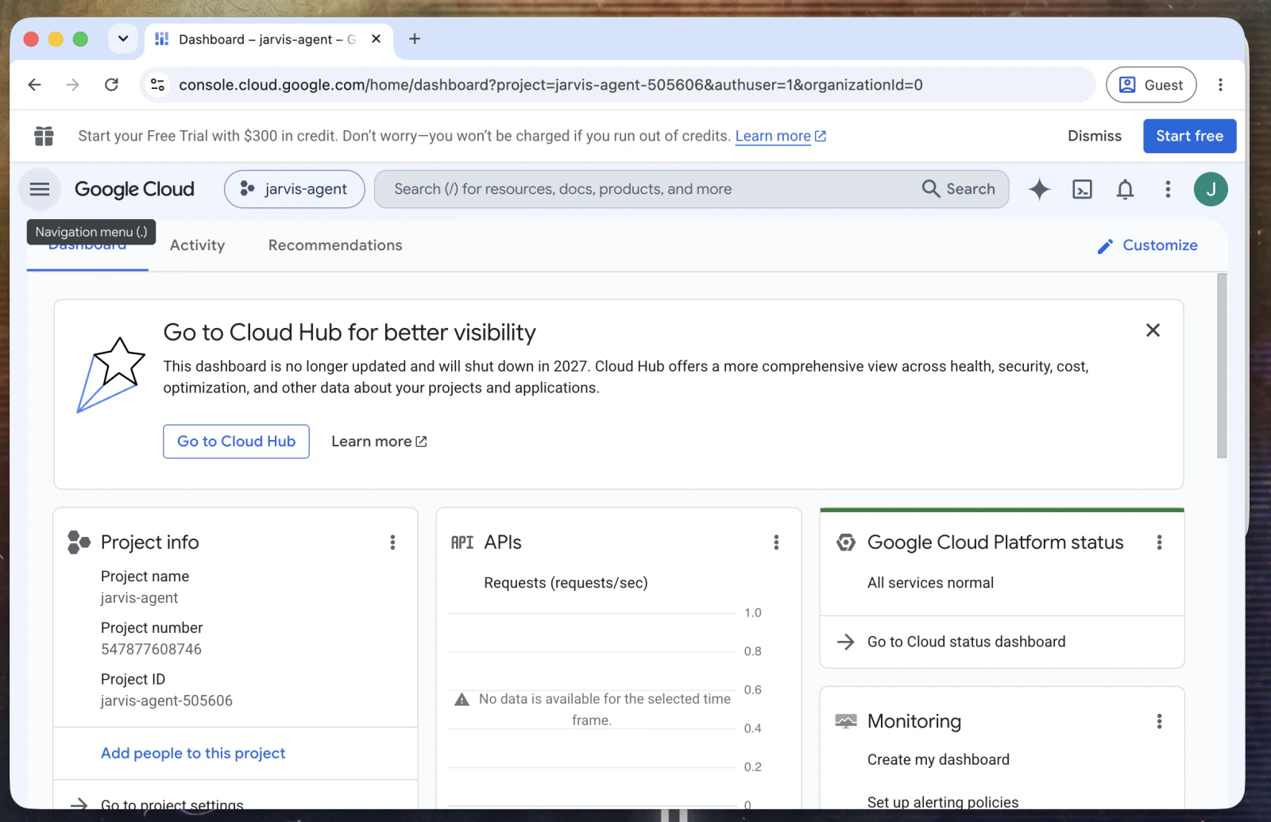Open the header three-dot settings menu
This screenshot has height=822, width=1271.
(1168, 189)
